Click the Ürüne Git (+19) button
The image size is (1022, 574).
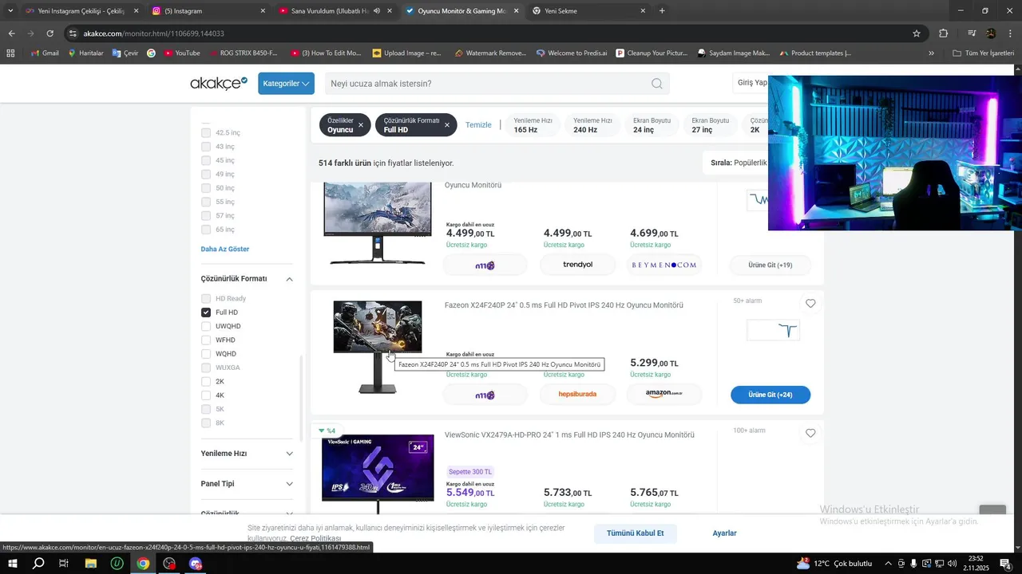click(x=770, y=265)
